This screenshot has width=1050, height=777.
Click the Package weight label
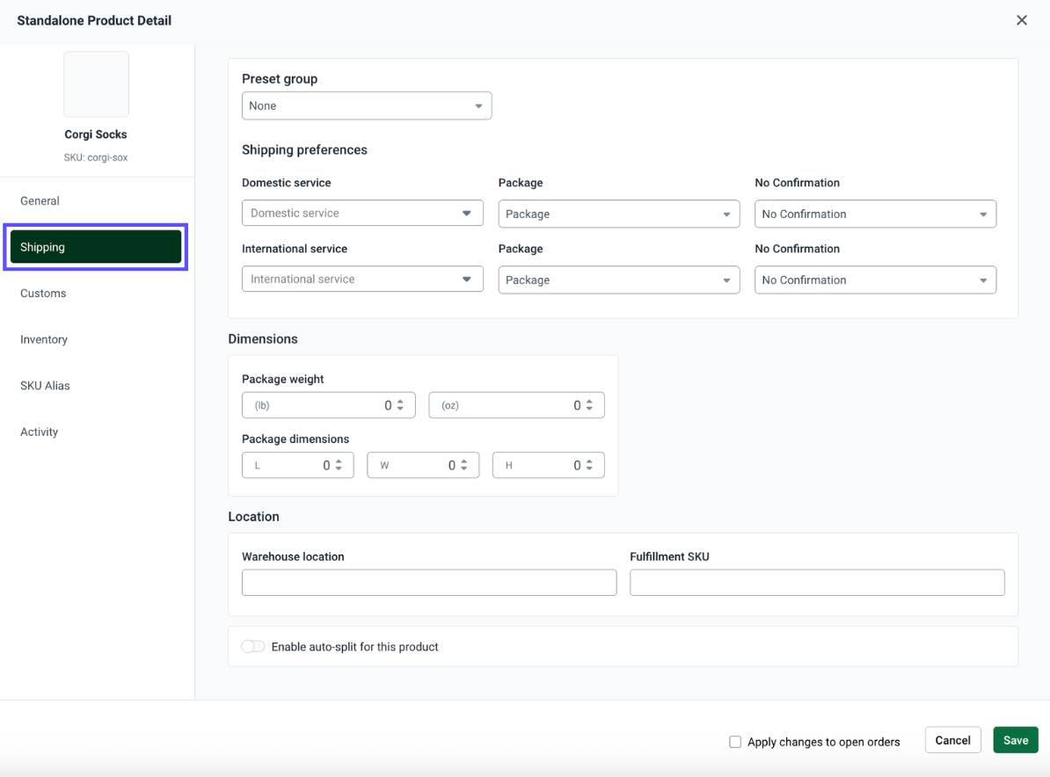click(282, 379)
